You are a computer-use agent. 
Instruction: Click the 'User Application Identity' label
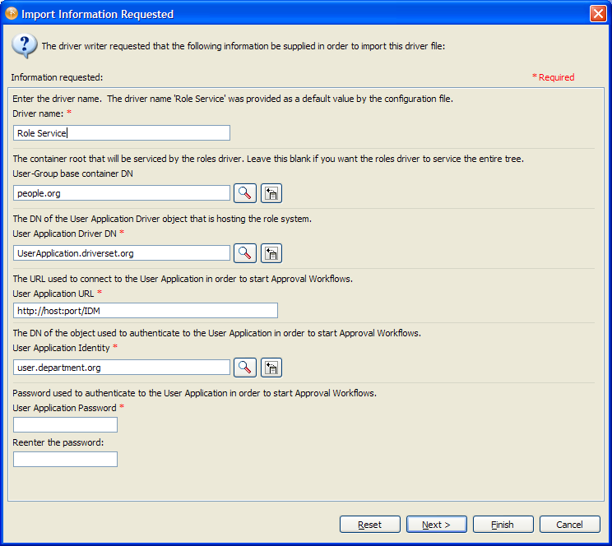tap(61, 348)
